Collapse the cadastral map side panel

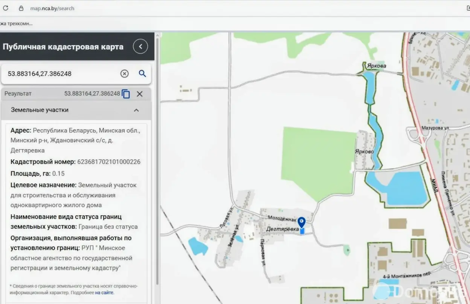click(140, 47)
